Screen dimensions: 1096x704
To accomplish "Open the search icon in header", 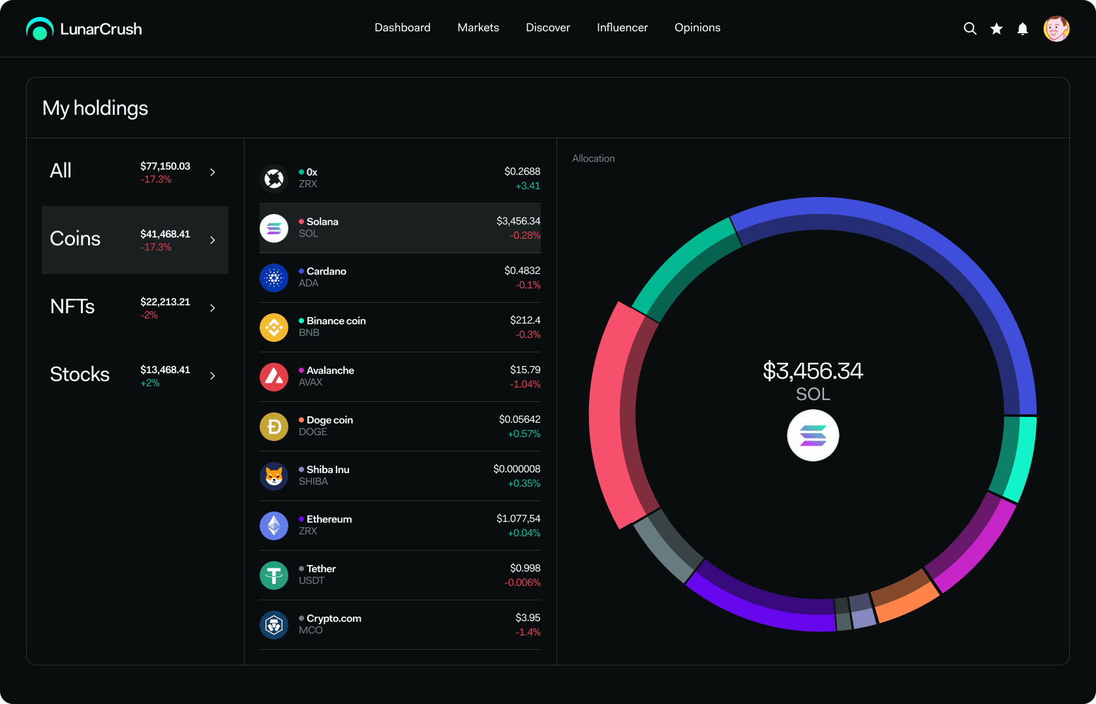I will click(970, 29).
